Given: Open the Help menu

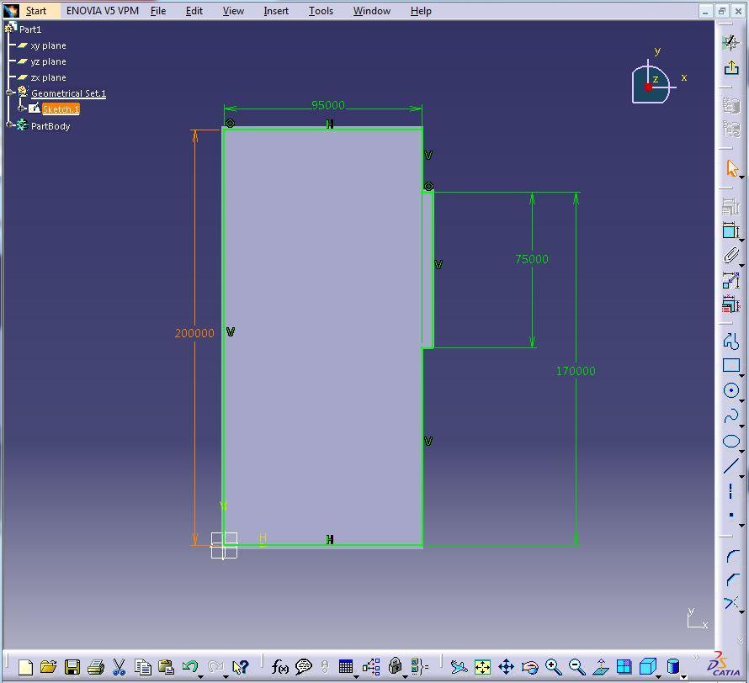Looking at the screenshot, I should [x=421, y=10].
